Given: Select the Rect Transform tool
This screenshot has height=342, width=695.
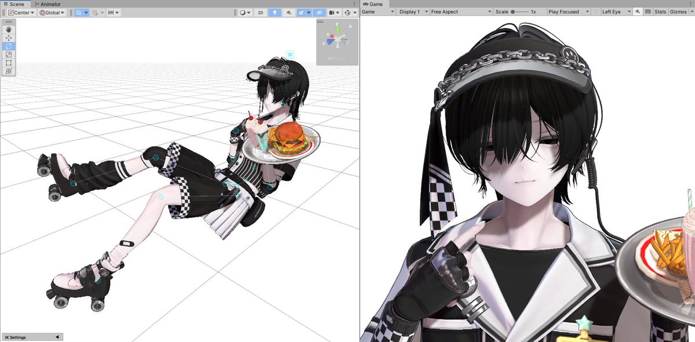Looking at the screenshot, I should click(x=9, y=63).
